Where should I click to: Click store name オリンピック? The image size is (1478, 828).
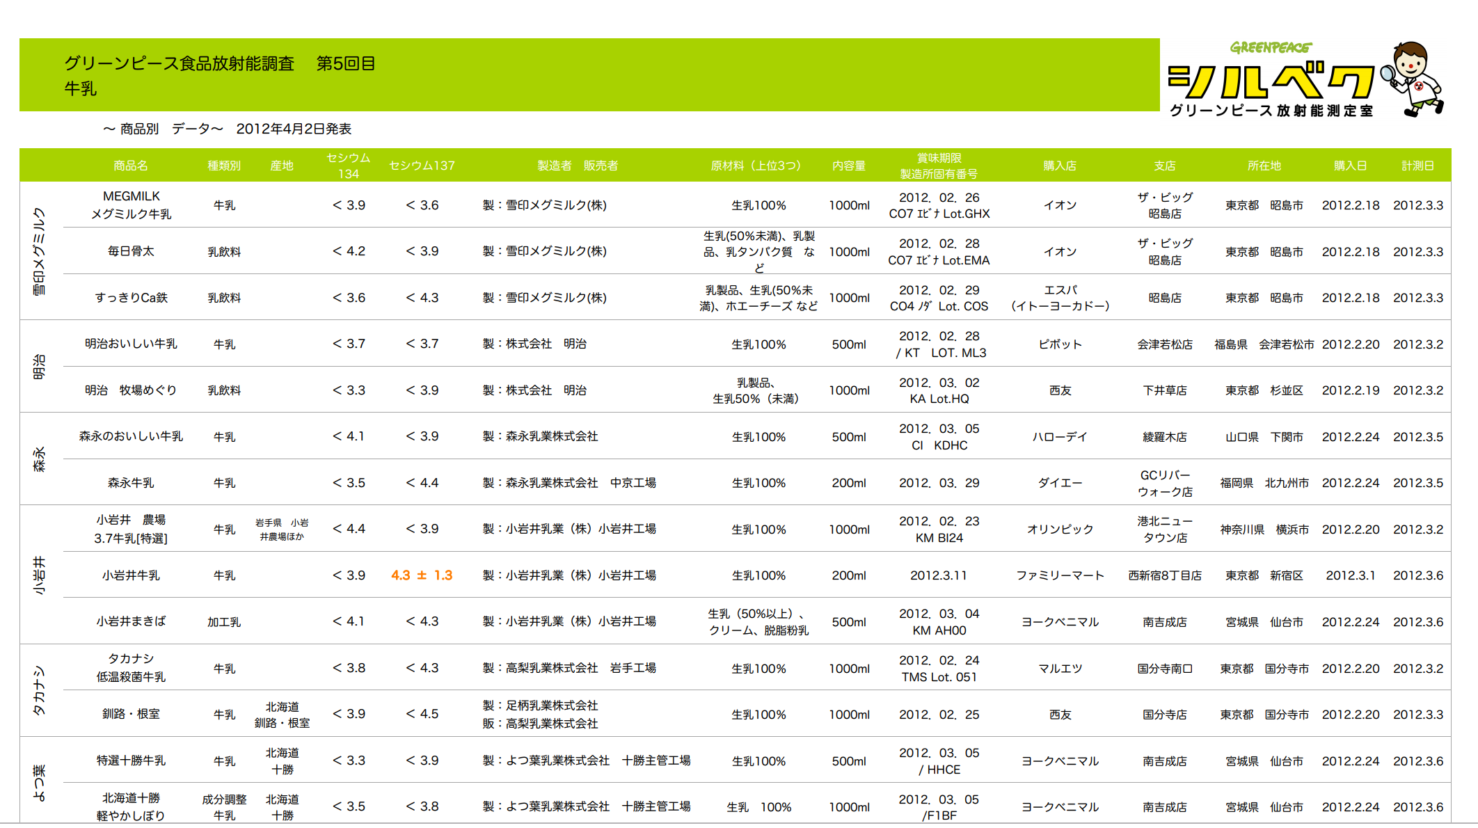pos(1060,530)
